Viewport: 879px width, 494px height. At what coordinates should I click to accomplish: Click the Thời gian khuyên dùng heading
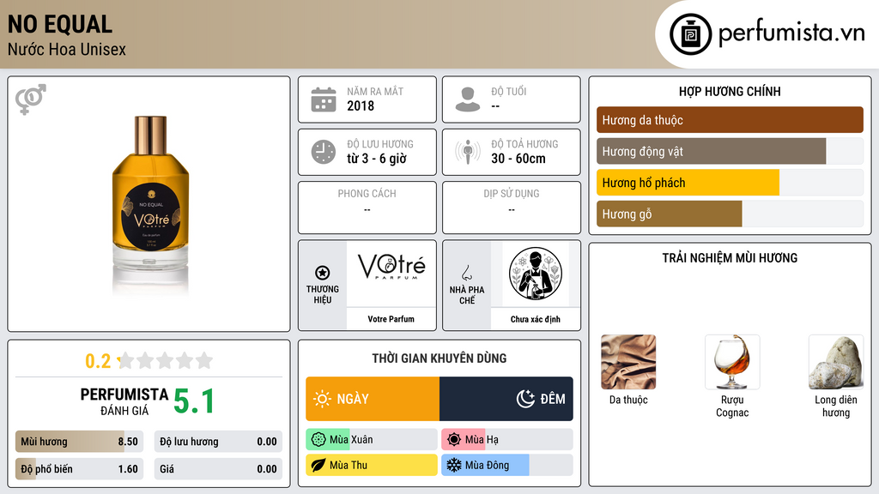(439, 358)
